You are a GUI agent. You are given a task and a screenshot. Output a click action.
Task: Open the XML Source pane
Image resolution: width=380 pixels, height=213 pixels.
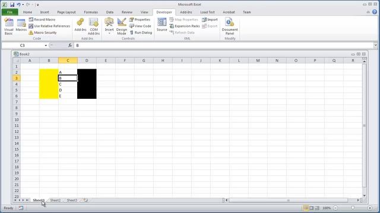click(x=161, y=25)
